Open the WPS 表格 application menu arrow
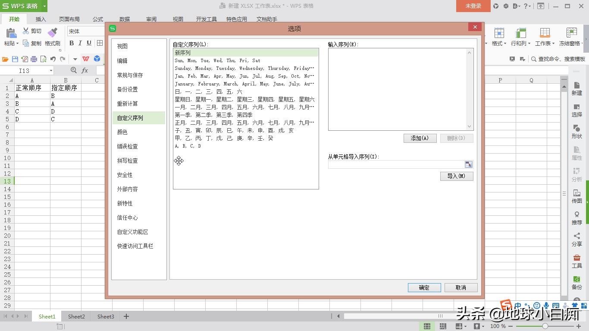 tap(44, 6)
